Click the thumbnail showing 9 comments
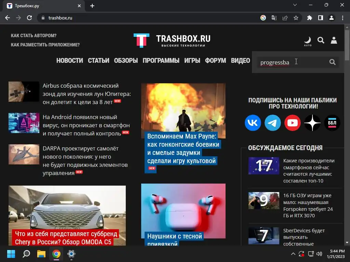 (264, 201)
